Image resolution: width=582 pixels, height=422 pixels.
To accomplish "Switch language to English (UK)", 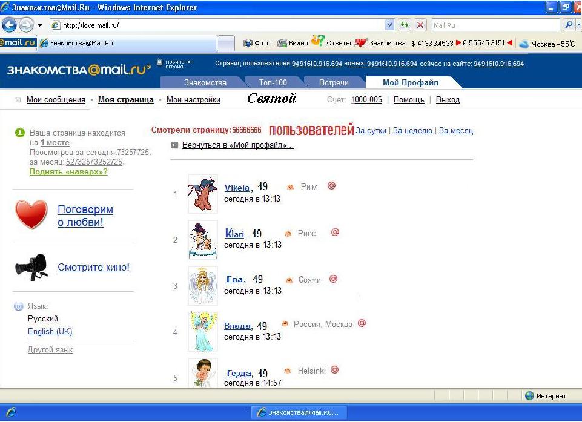I will tap(50, 331).
